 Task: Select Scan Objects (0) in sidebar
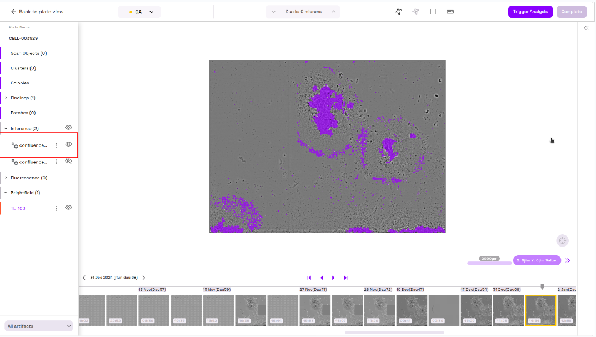click(x=29, y=53)
